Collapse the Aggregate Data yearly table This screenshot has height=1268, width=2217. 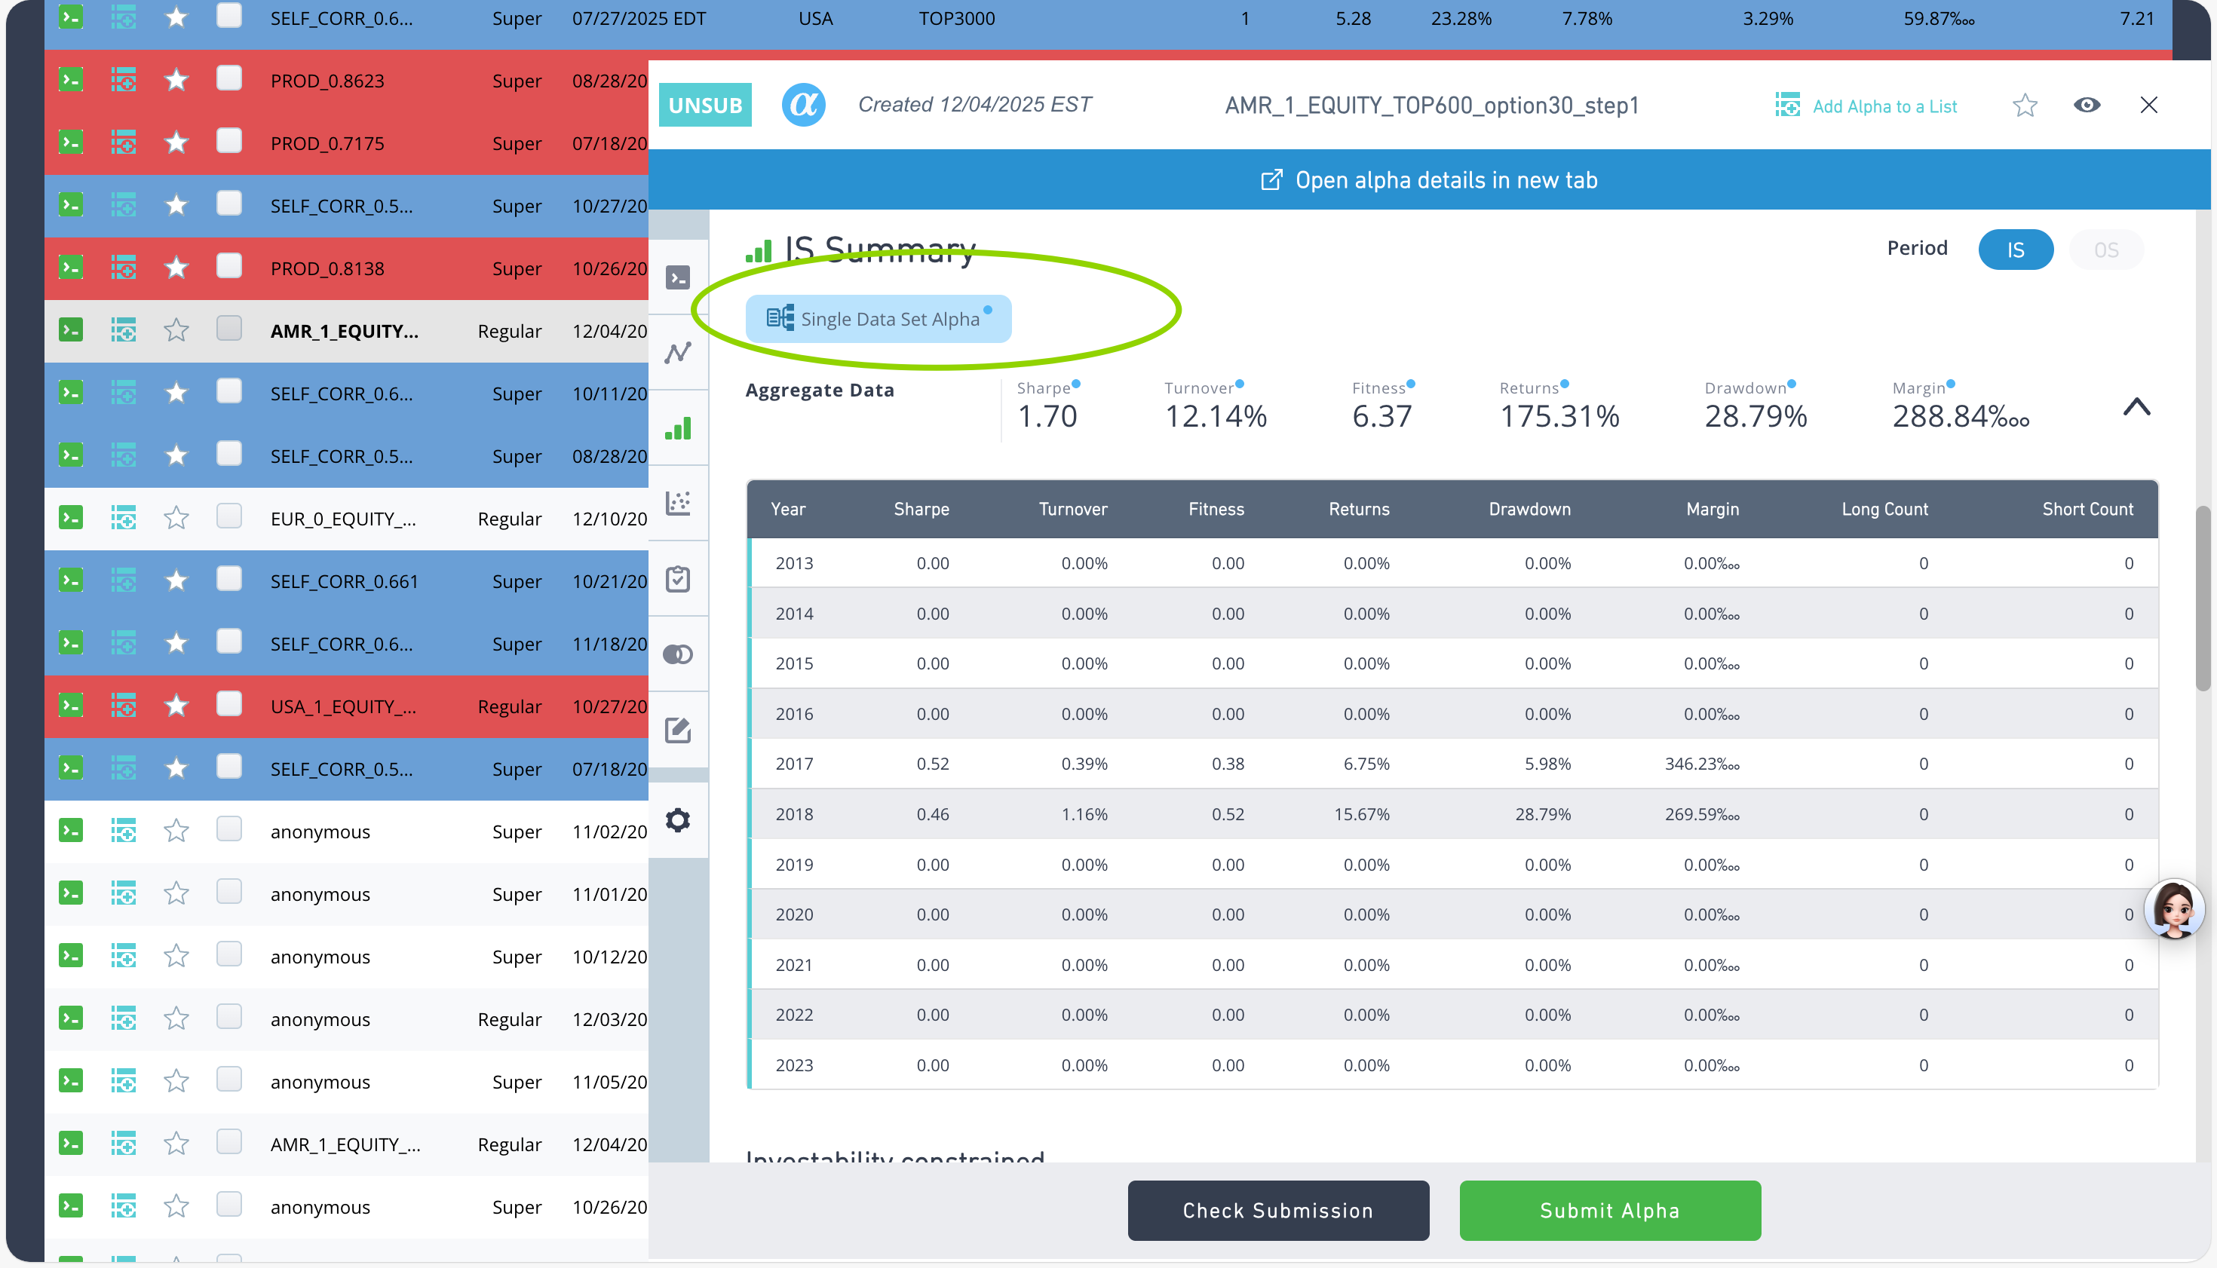[x=2136, y=408]
